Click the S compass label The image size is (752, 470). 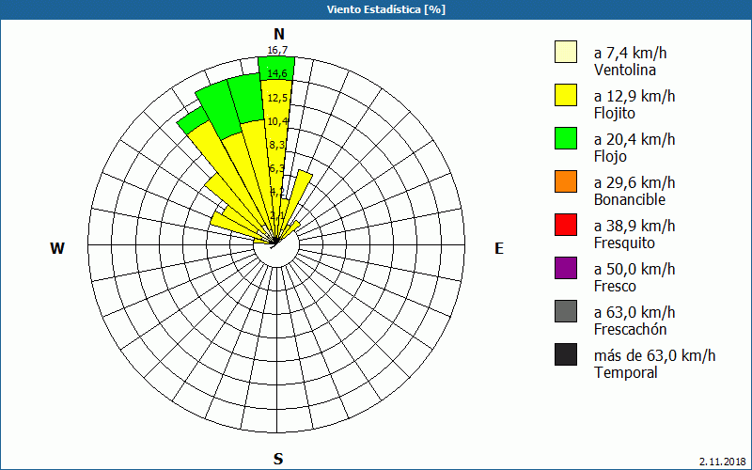click(278, 459)
